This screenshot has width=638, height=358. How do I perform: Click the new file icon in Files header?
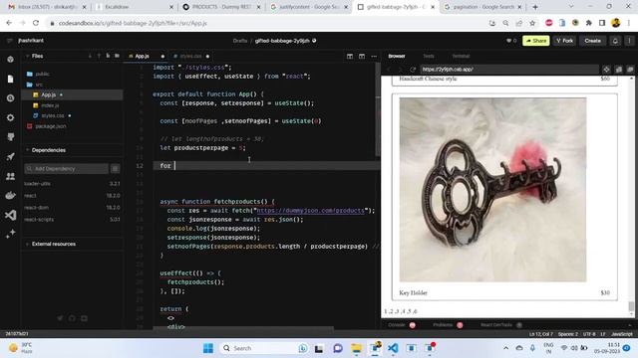coord(108,56)
